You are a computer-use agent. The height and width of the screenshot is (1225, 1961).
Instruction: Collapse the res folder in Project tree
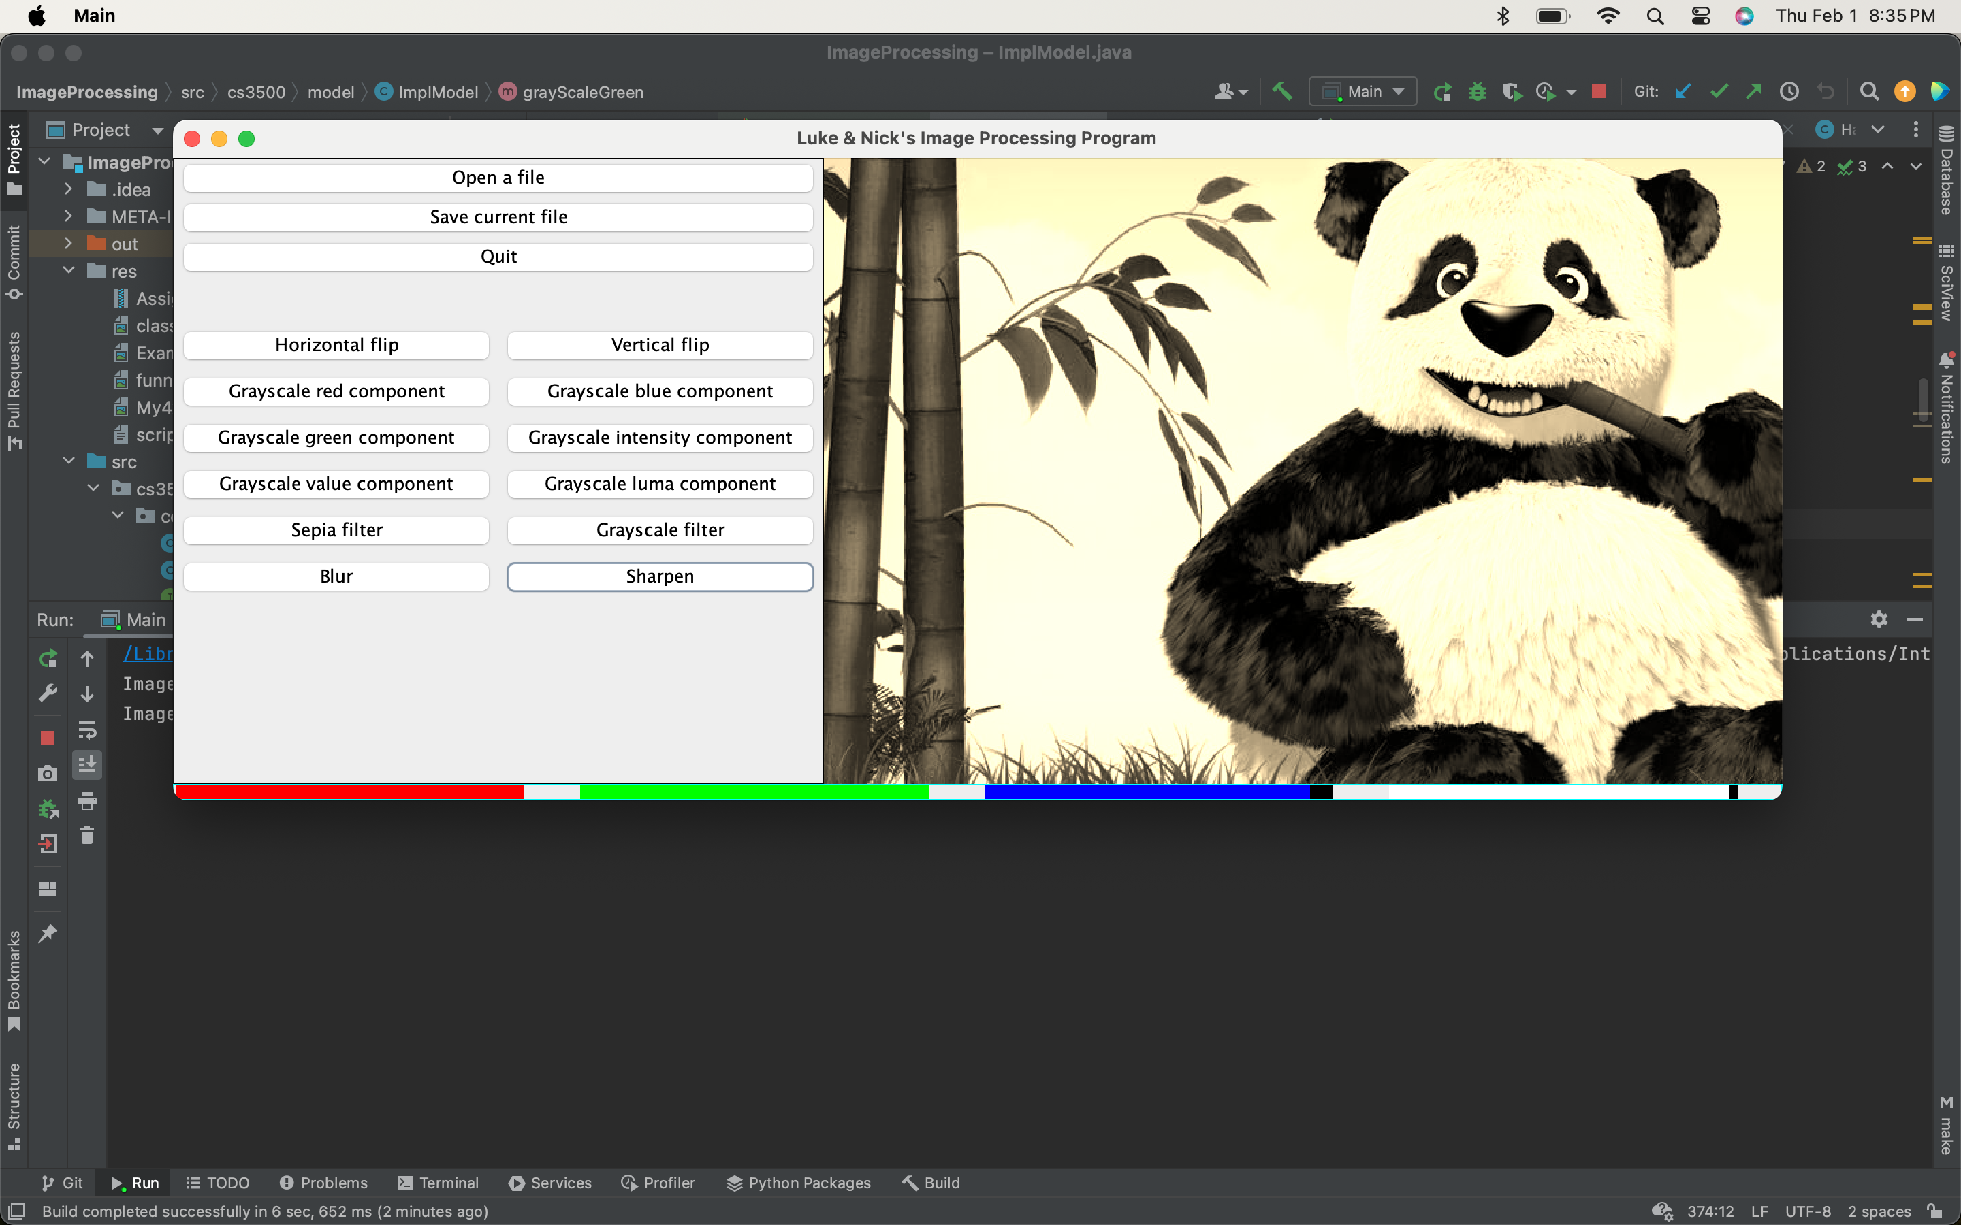point(68,271)
